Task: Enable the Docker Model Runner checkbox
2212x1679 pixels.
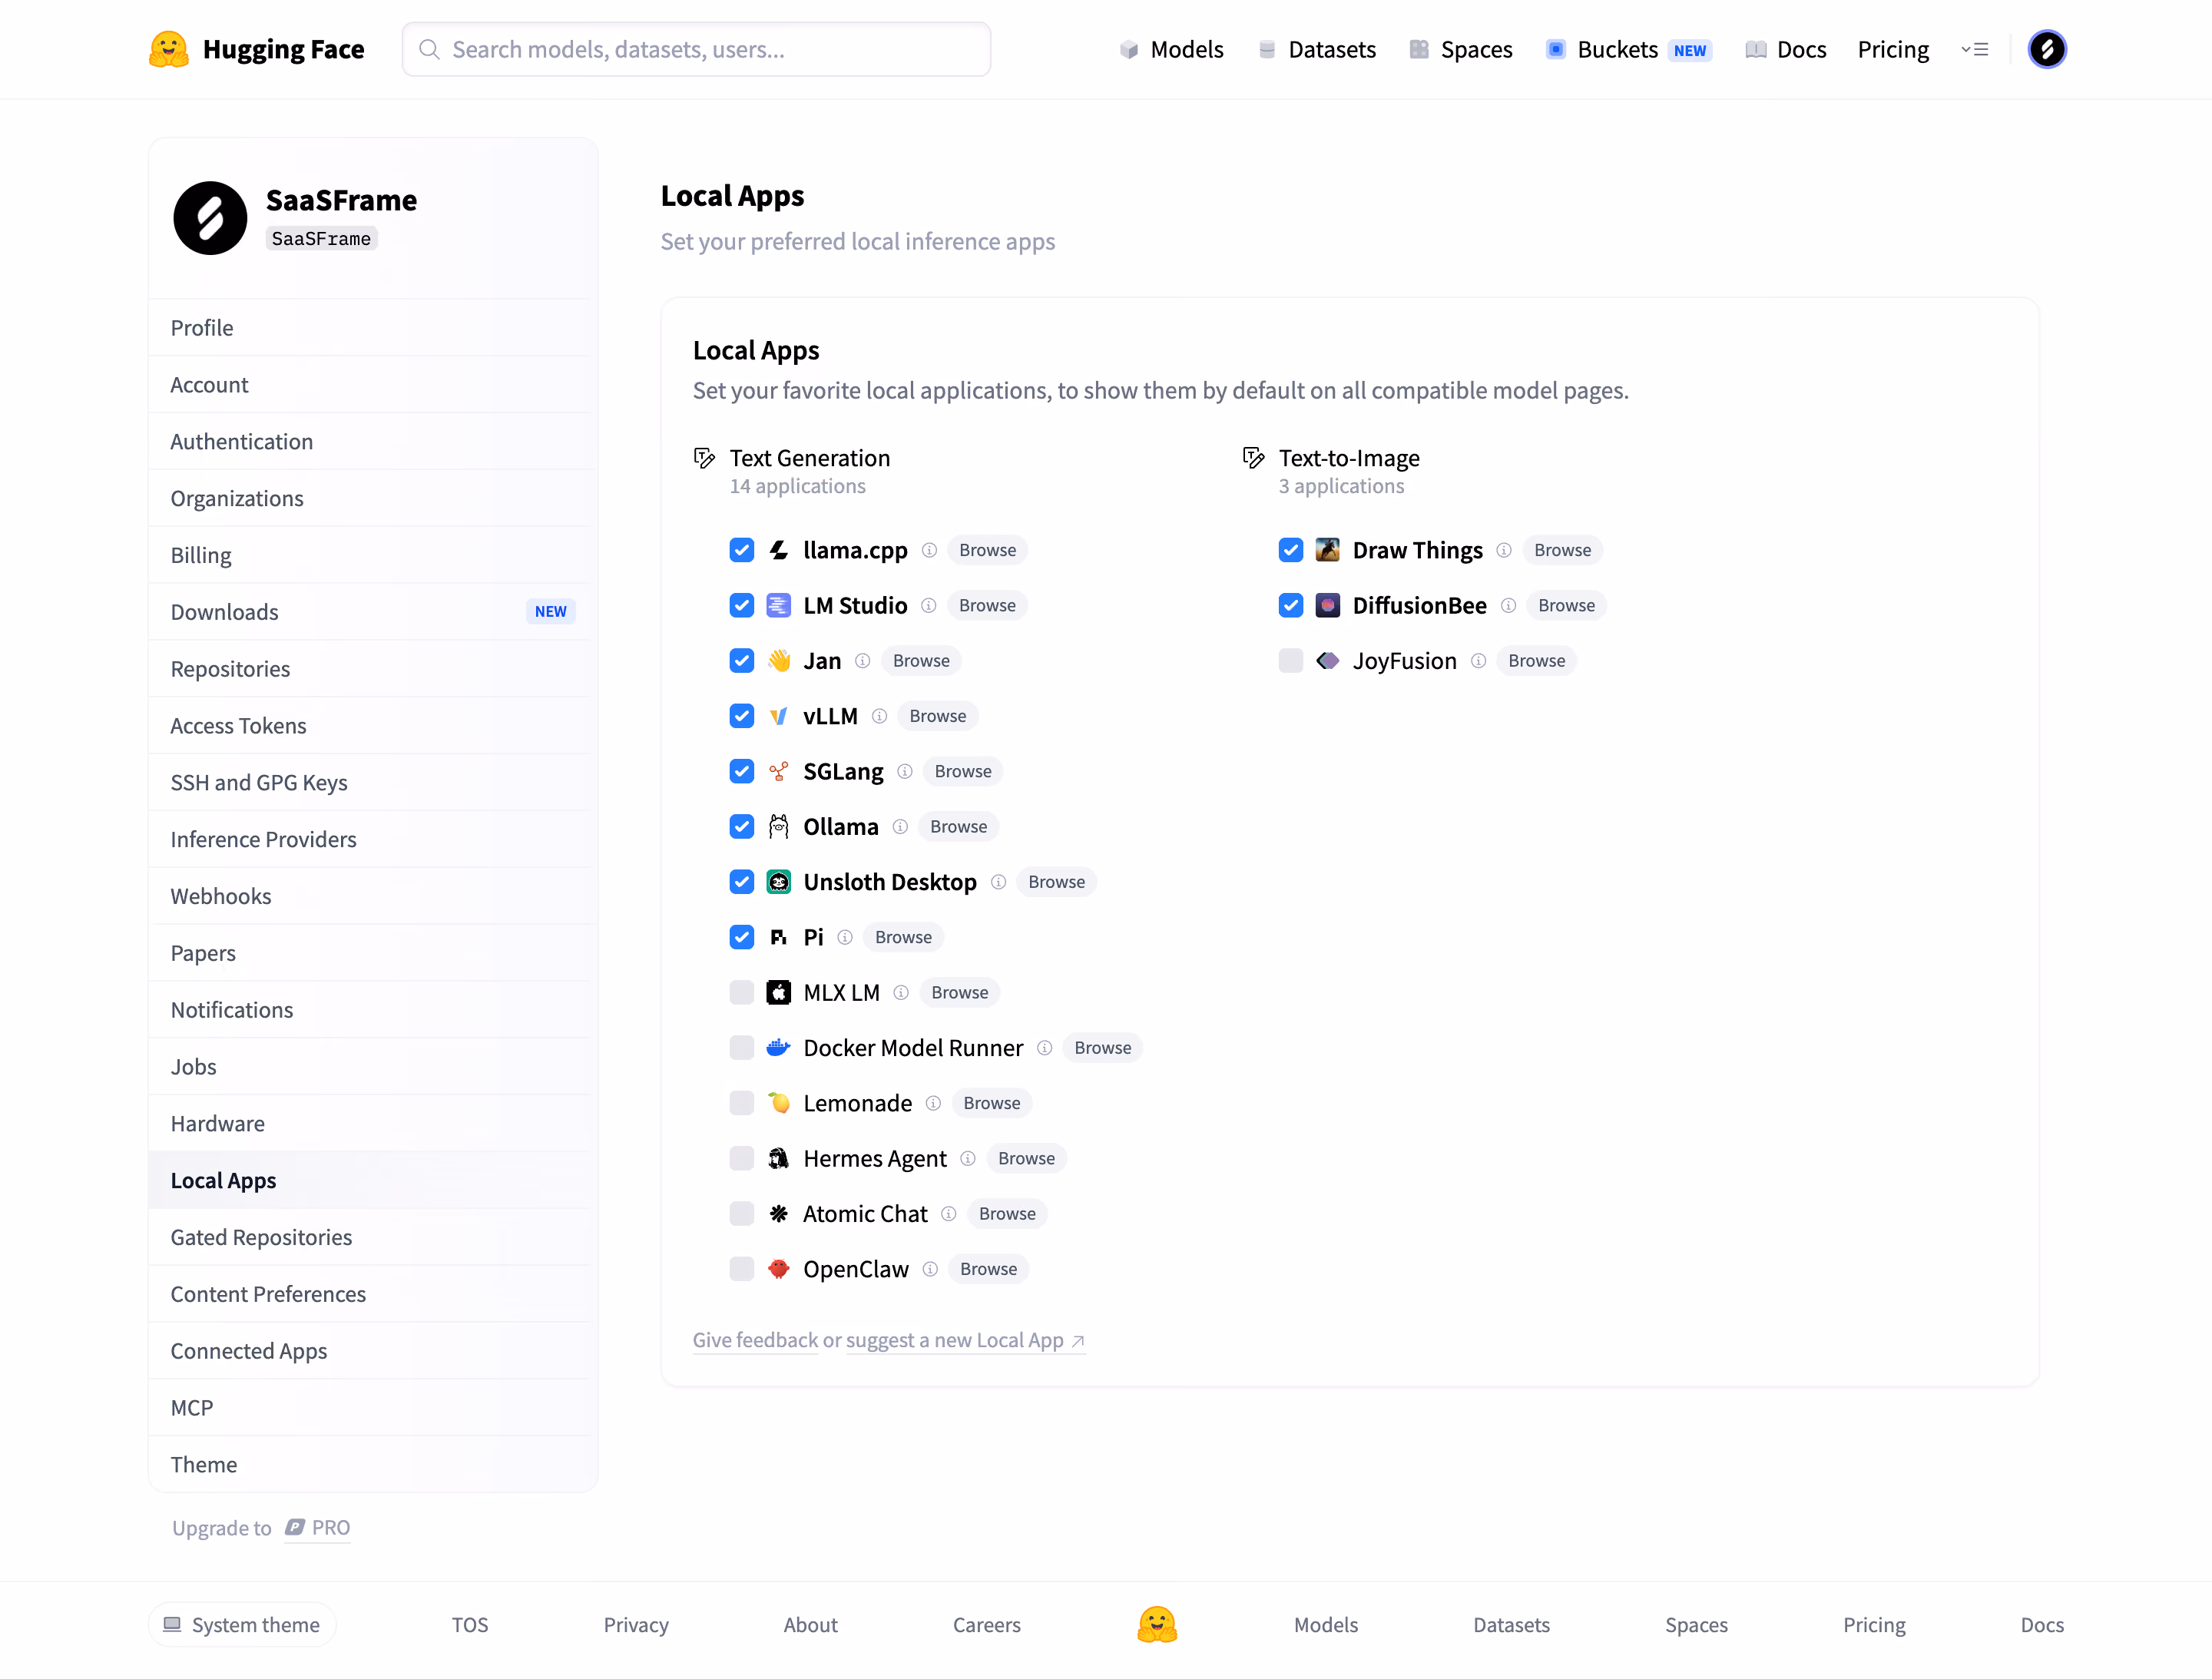Action: 741,1048
